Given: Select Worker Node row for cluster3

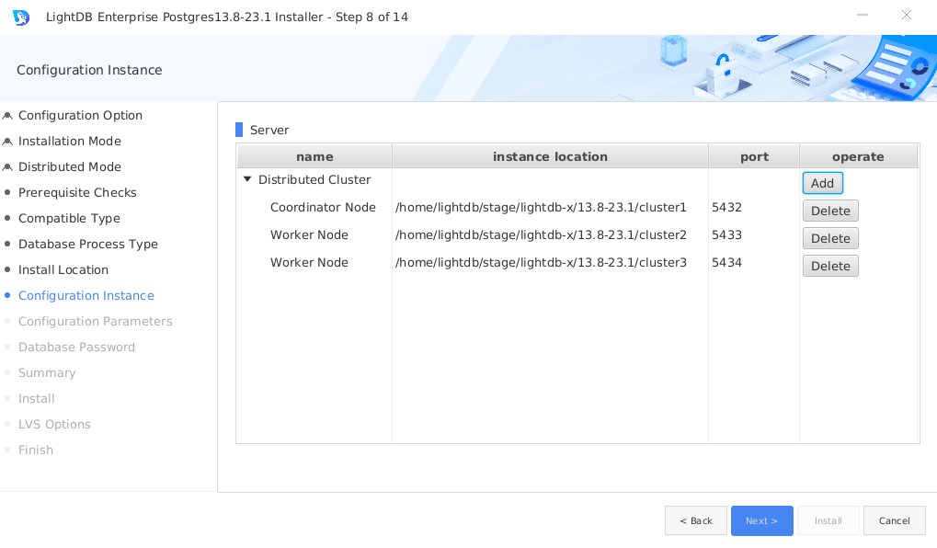Looking at the screenshot, I should click(309, 262).
